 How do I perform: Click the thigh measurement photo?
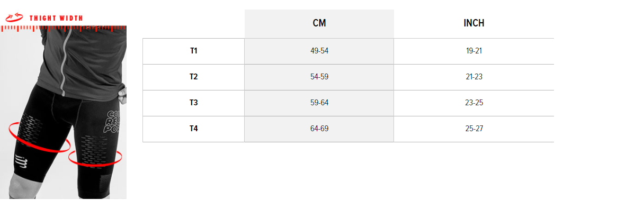(64, 112)
